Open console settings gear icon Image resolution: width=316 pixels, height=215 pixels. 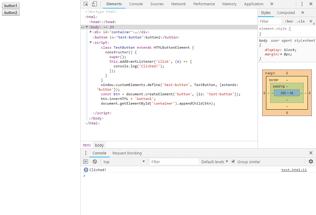pyautogui.click(x=311, y=162)
